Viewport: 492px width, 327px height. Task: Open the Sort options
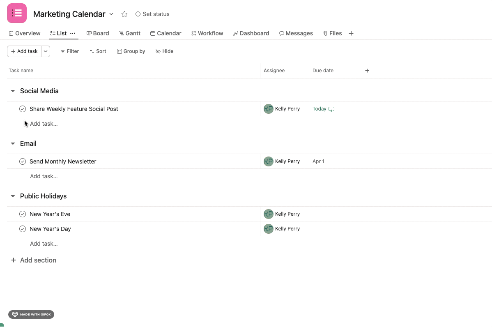pos(98,51)
